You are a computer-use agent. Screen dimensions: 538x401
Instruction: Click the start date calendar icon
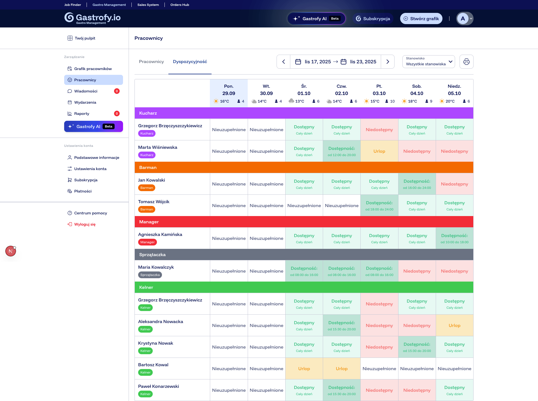tap(298, 62)
